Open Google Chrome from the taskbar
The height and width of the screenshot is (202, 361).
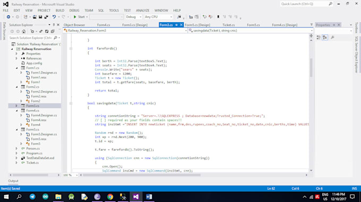110,197
